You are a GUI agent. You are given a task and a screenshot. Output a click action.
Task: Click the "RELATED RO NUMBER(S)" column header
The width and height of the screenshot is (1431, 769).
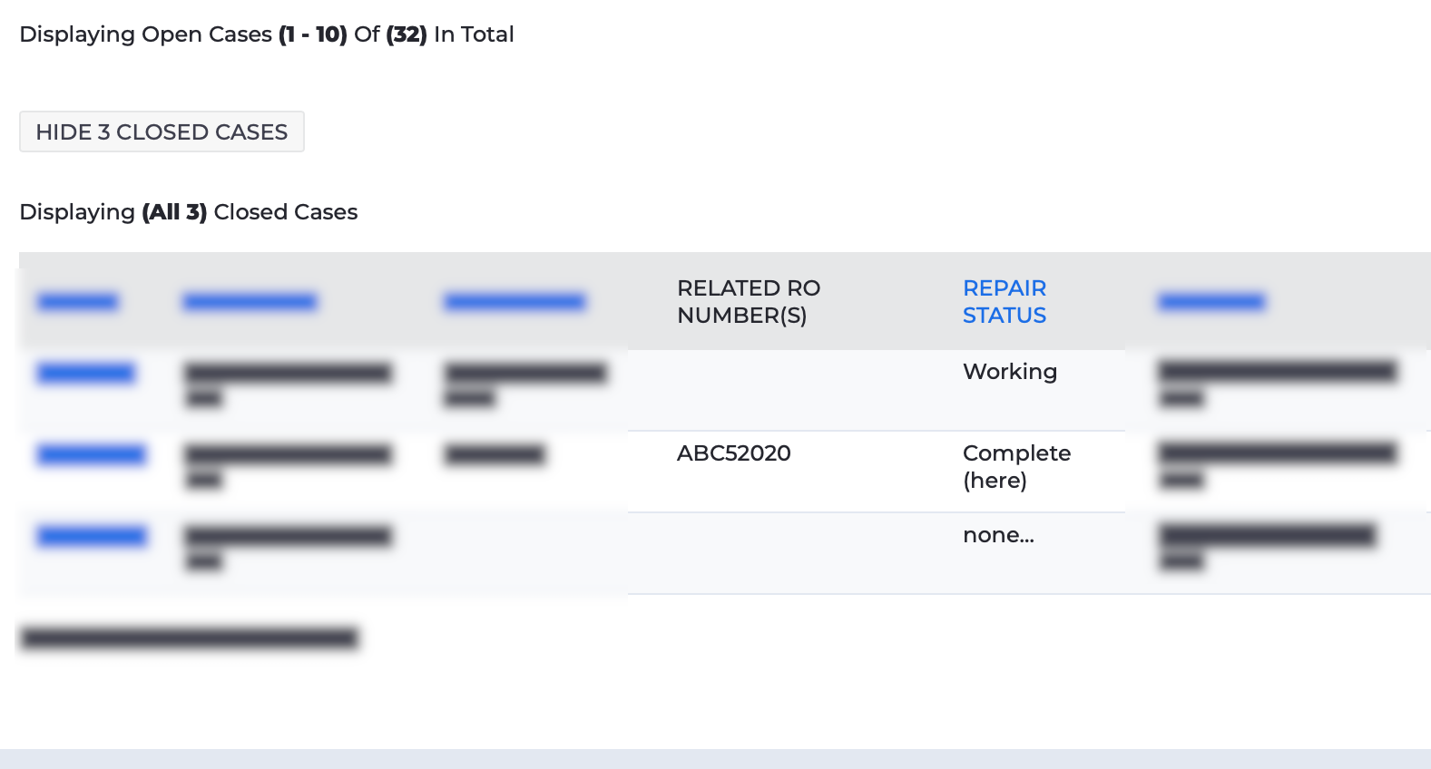(748, 301)
